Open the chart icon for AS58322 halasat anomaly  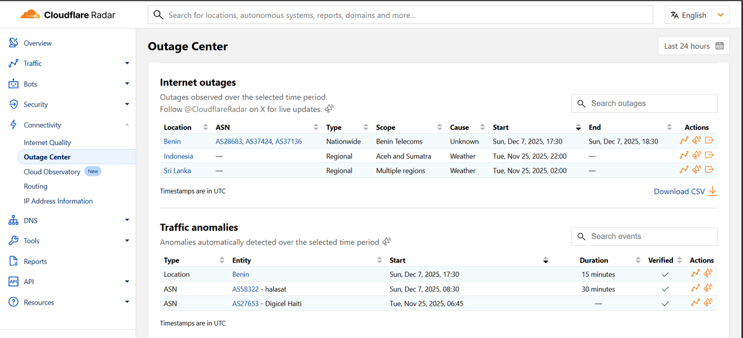point(695,288)
